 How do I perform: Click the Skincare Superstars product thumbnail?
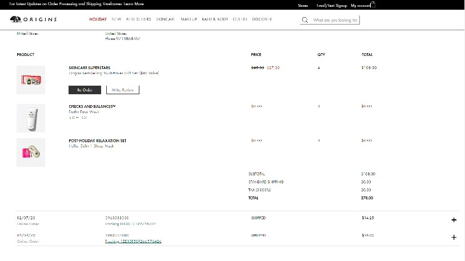coord(31,80)
